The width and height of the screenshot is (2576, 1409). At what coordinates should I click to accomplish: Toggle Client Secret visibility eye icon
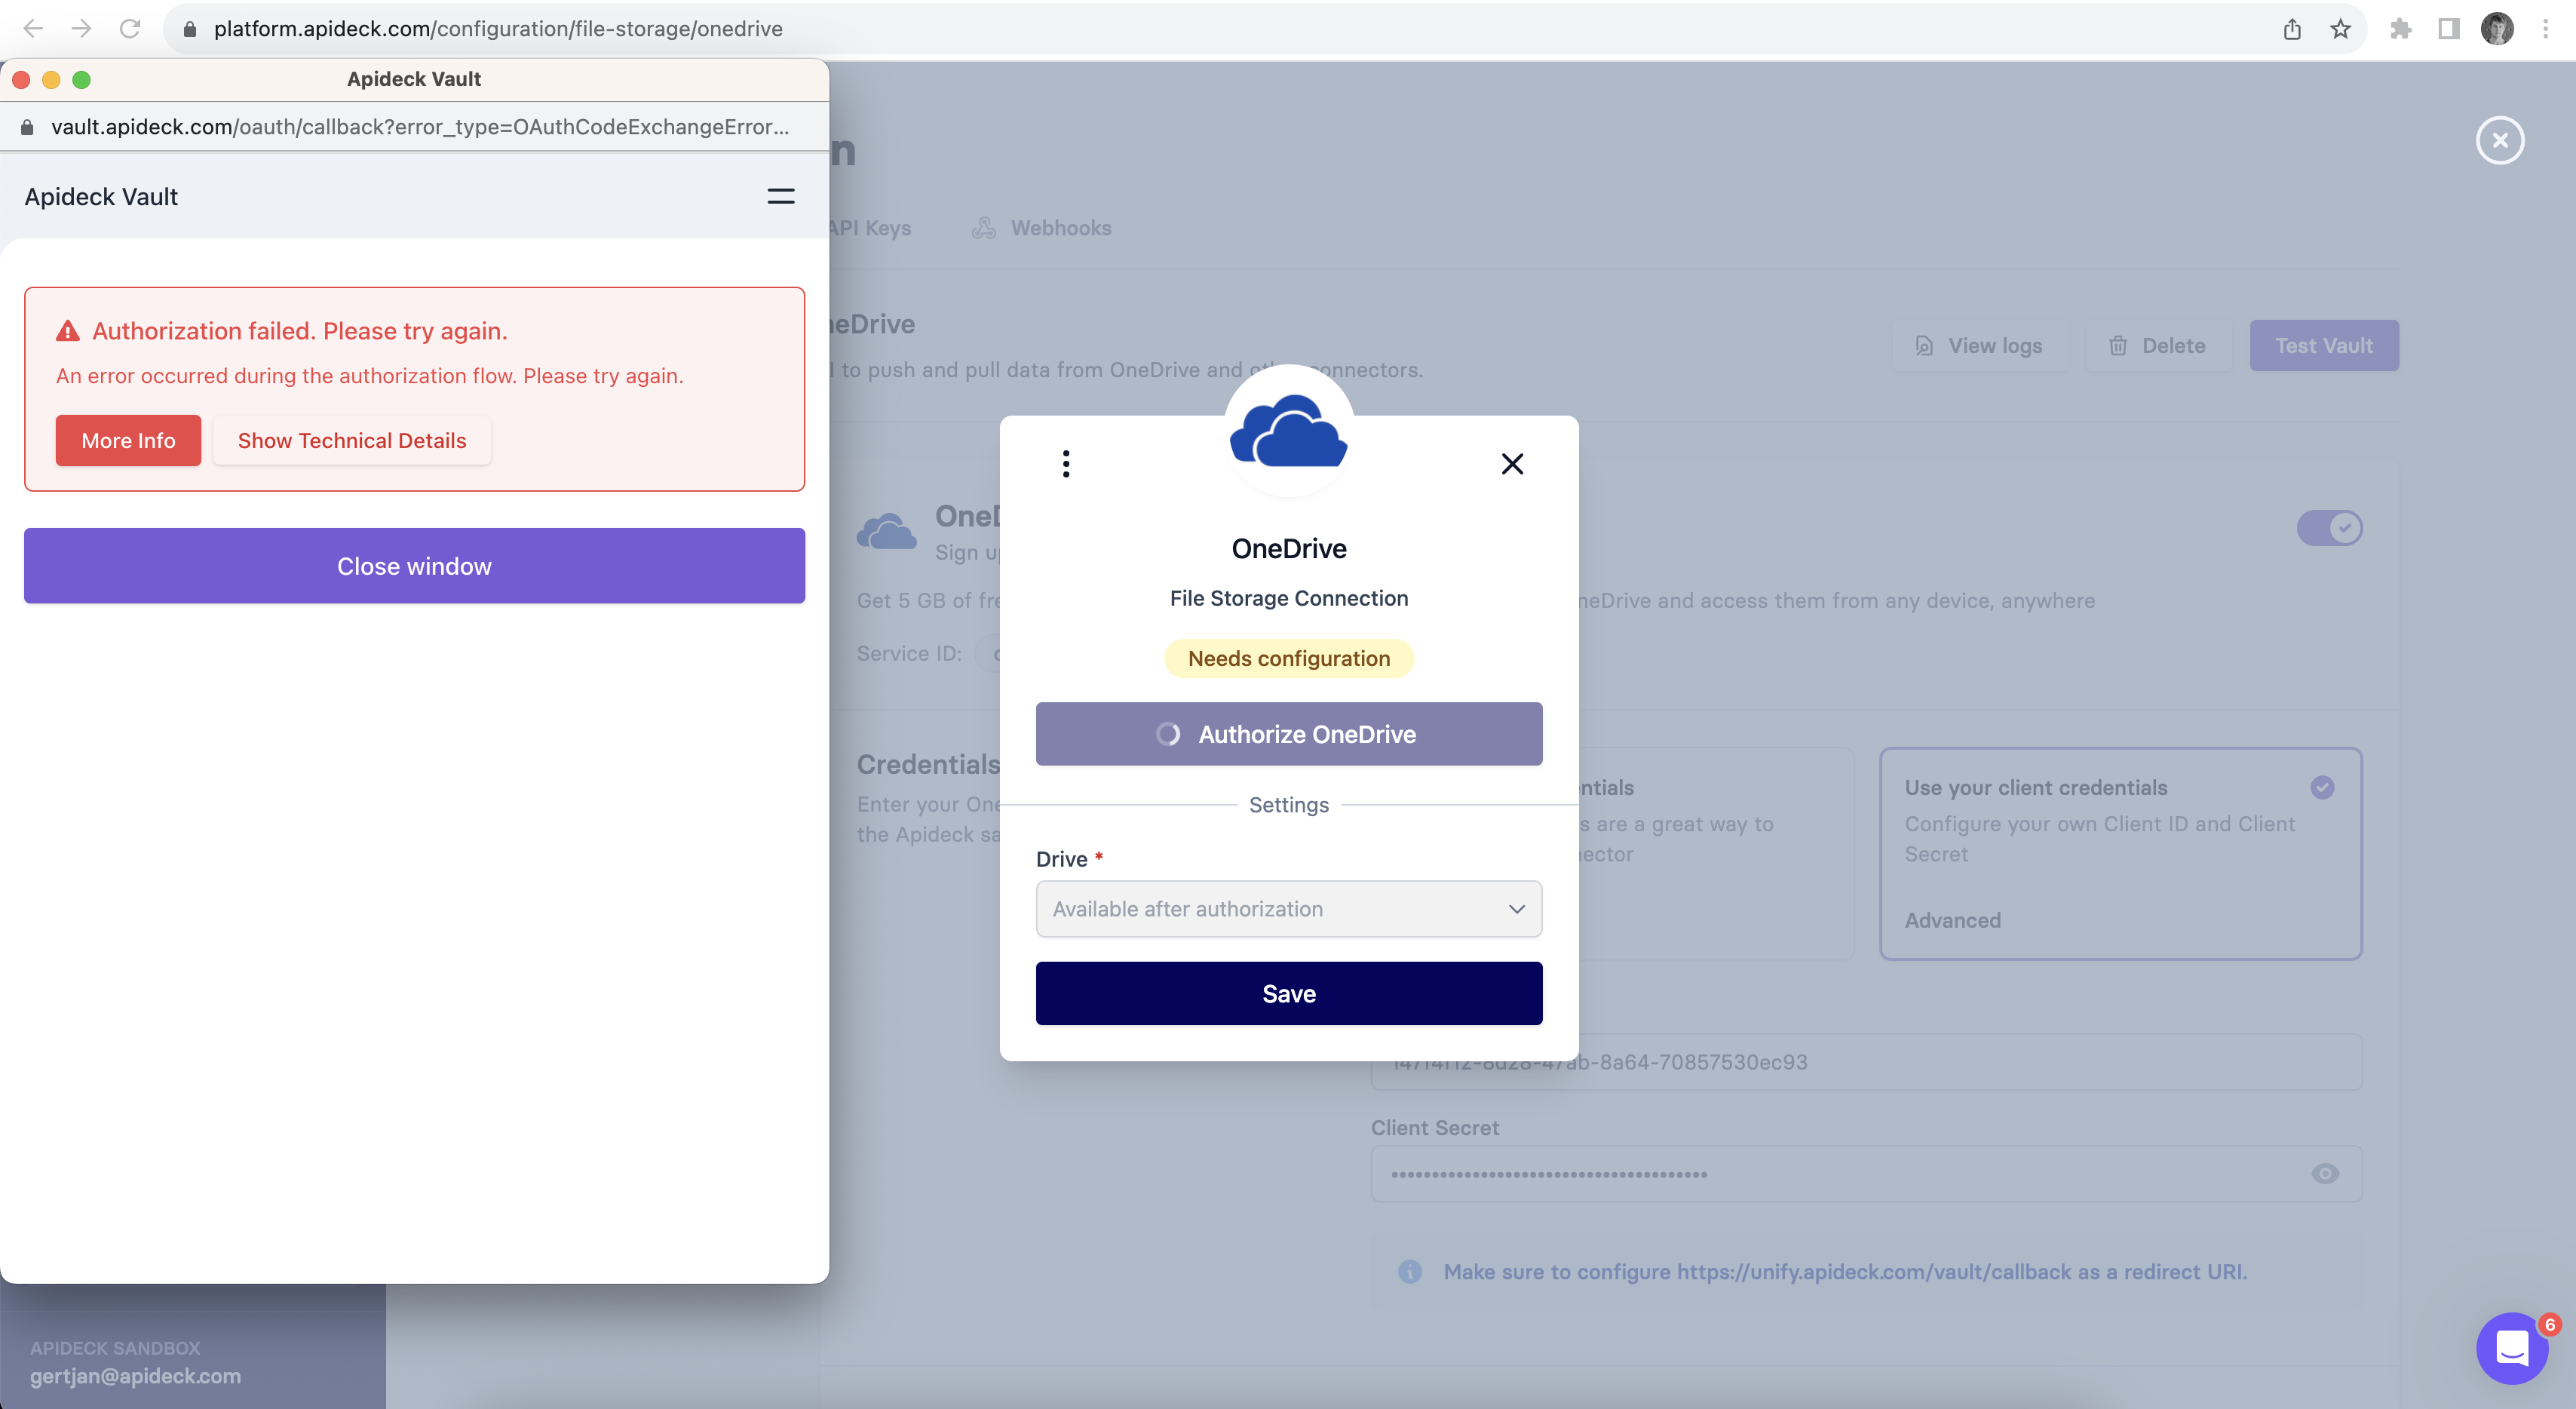(x=2326, y=1174)
